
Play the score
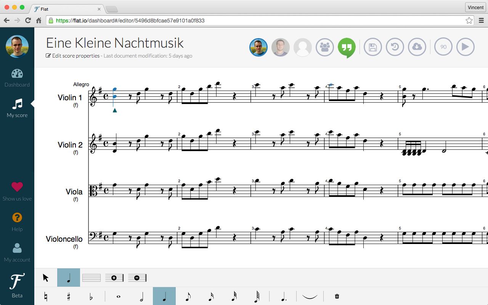pyautogui.click(x=466, y=47)
